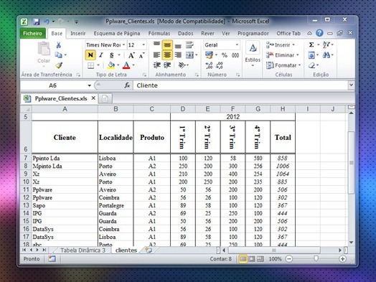Expand the Eliminar cells dropdown

click(x=297, y=55)
